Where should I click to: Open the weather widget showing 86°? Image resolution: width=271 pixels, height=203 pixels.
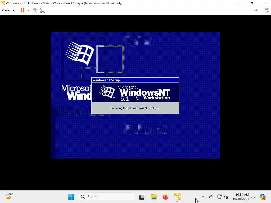coord(9,196)
